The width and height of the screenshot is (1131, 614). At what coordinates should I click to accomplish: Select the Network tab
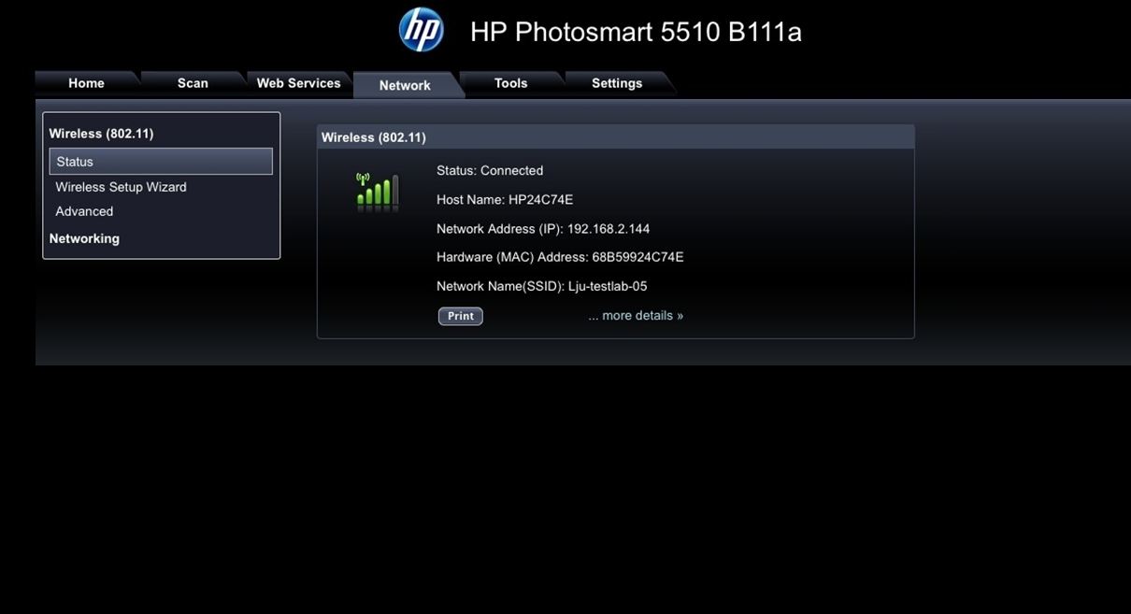(405, 85)
